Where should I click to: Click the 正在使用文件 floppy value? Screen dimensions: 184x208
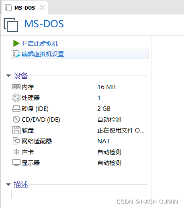click(121, 130)
